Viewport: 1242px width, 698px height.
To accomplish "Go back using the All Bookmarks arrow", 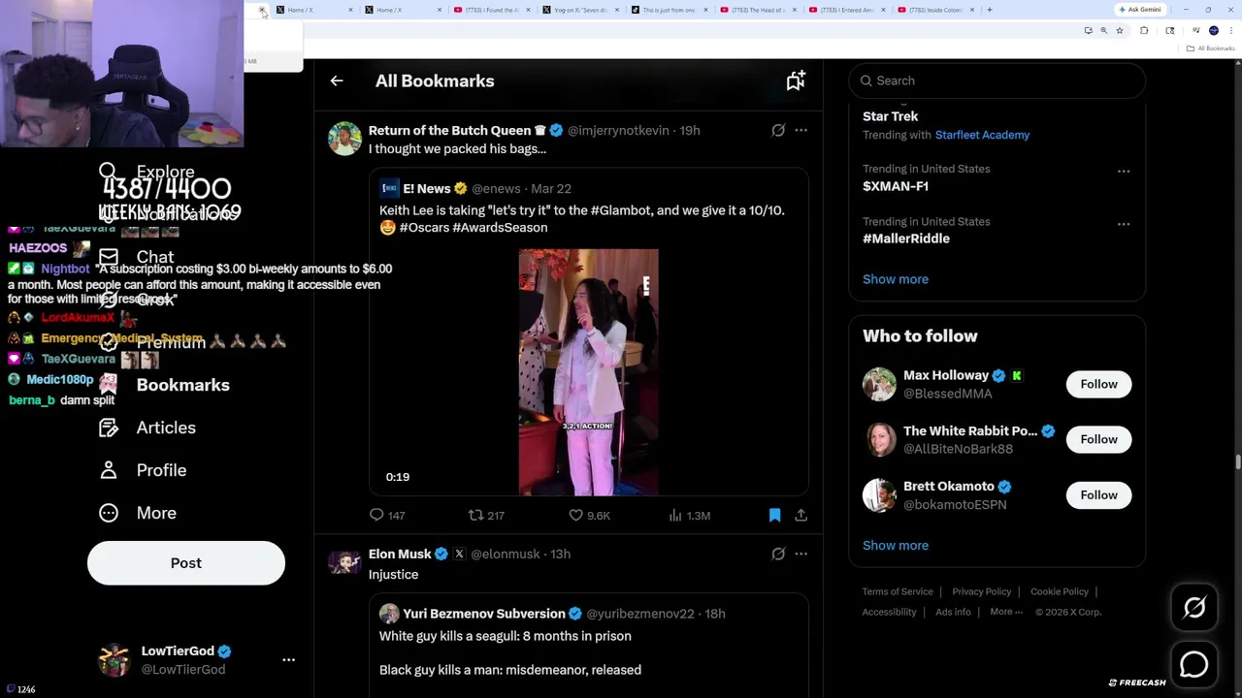I will coord(337,81).
